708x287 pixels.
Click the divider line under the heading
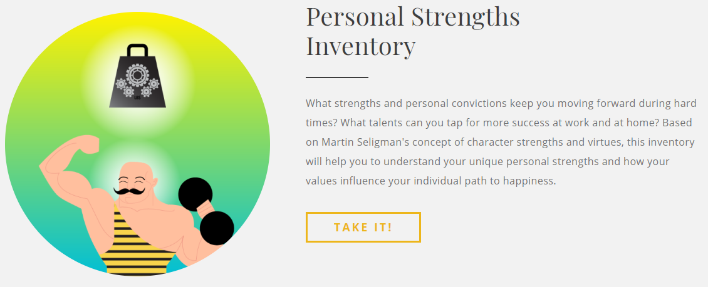click(x=337, y=78)
